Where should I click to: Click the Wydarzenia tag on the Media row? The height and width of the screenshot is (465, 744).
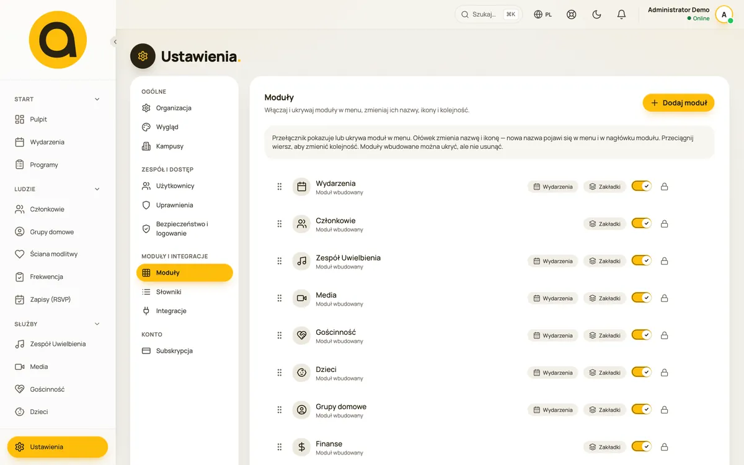coord(553,298)
